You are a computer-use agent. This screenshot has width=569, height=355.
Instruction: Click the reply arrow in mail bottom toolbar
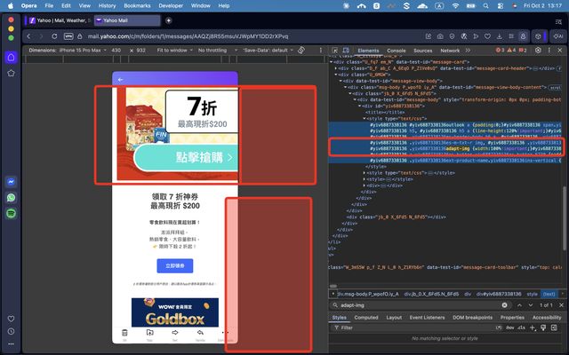200,333
